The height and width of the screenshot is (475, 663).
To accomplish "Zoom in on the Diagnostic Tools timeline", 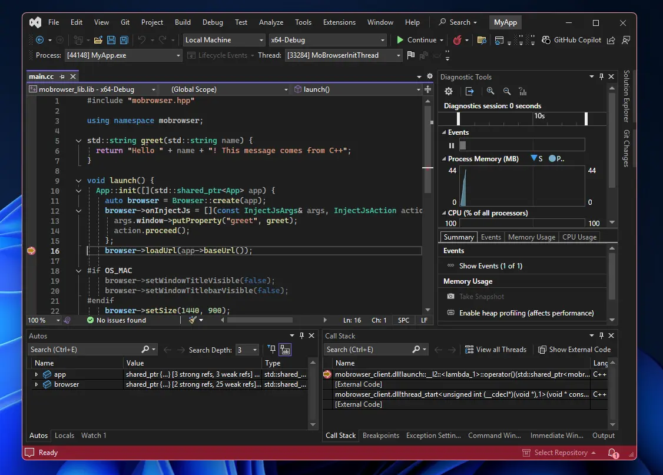I will tap(490, 91).
